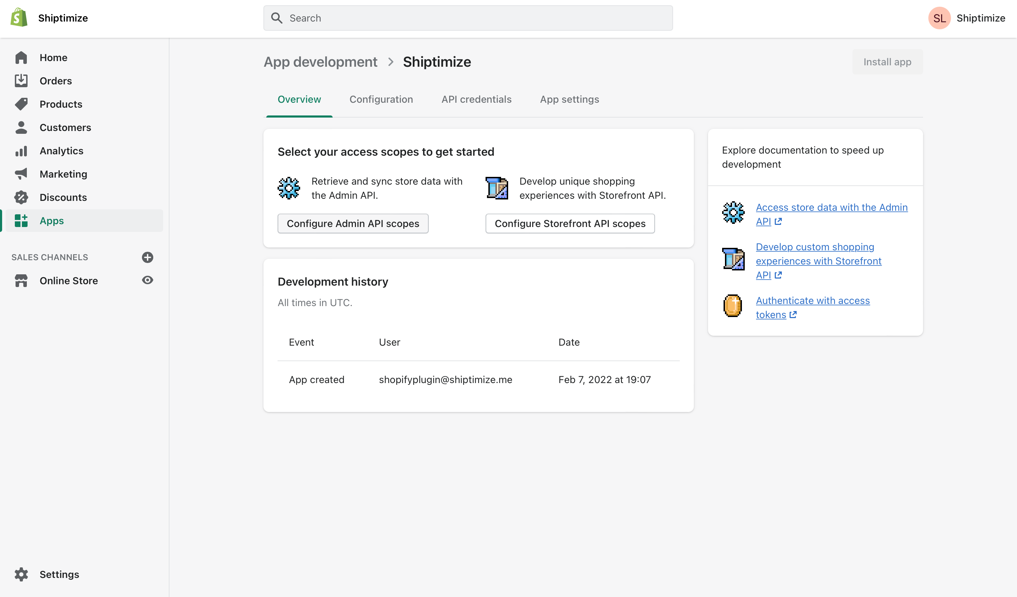Screen dimensions: 1017x597
Task: Click Configure Admin API scopes button
Action: click(353, 223)
